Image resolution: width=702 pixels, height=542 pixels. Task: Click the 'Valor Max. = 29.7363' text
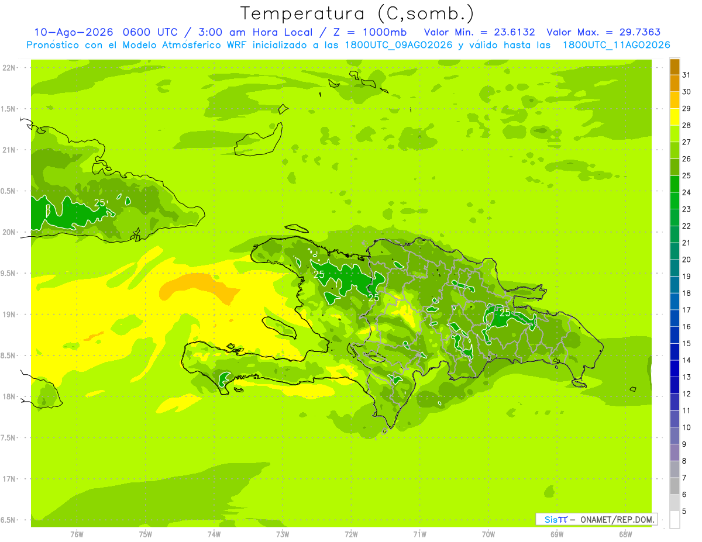click(x=604, y=32)
